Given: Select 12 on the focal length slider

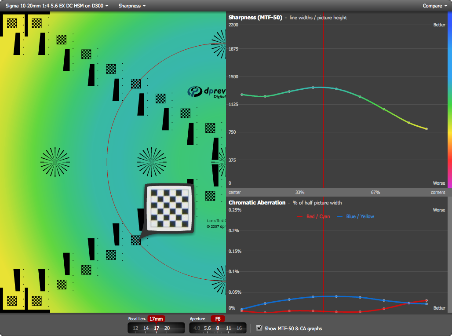Looking at the screenshot, I should [x=135, y=328].
